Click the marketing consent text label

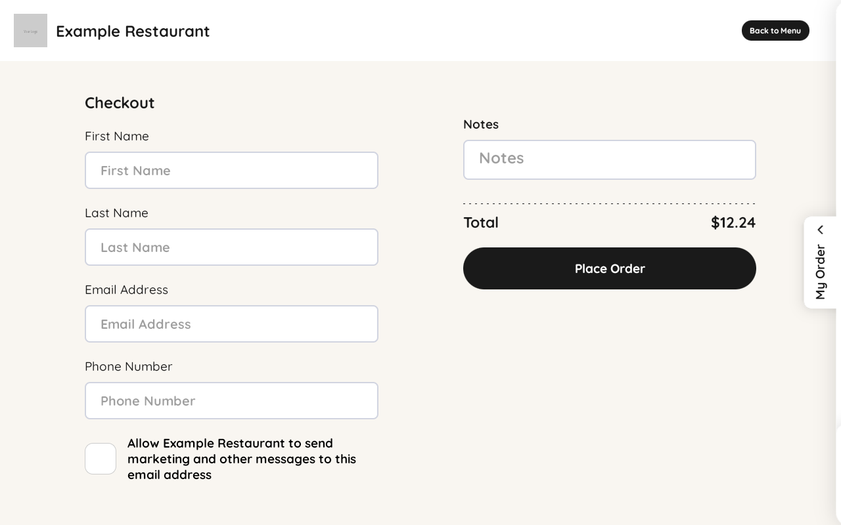pyautogui.click(x=242, y=459)
